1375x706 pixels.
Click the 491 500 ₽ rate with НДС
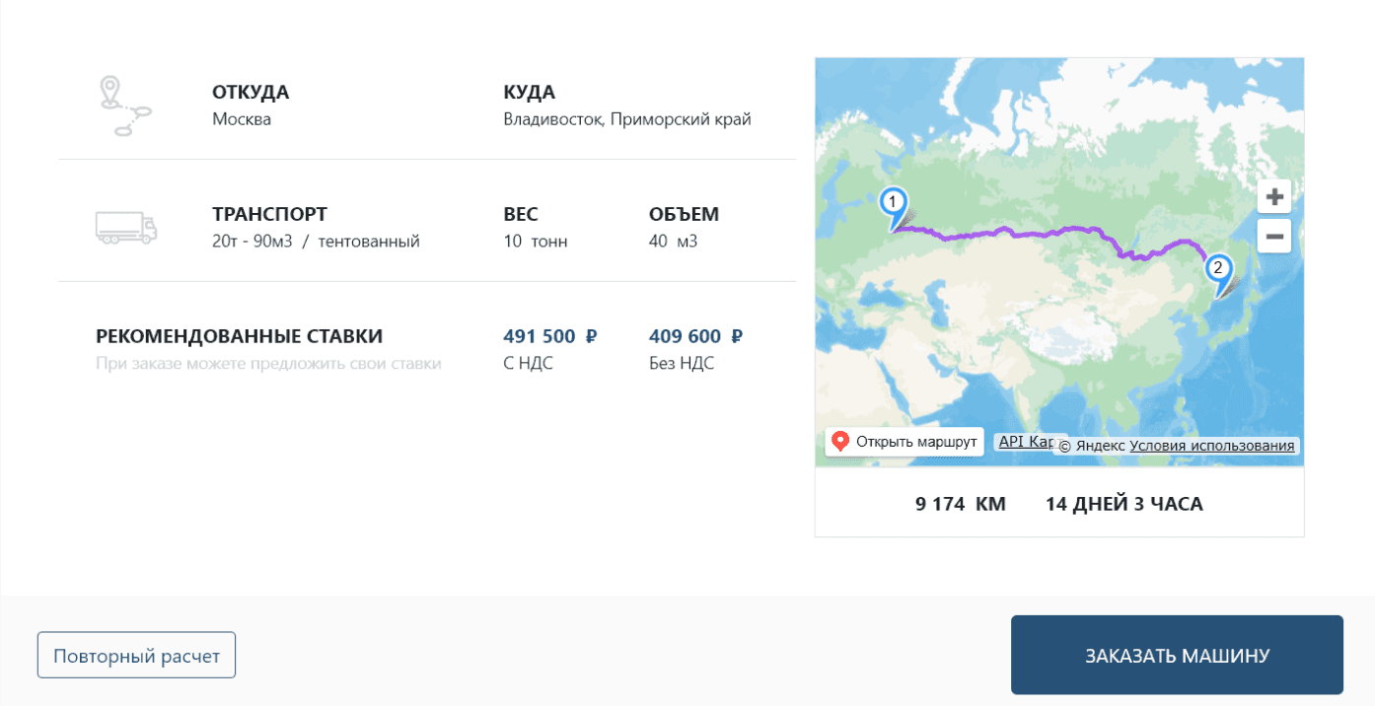click(550, 337)
